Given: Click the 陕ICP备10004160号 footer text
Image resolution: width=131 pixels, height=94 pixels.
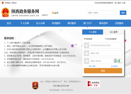Looking at the screenshot, I should 61,86.
